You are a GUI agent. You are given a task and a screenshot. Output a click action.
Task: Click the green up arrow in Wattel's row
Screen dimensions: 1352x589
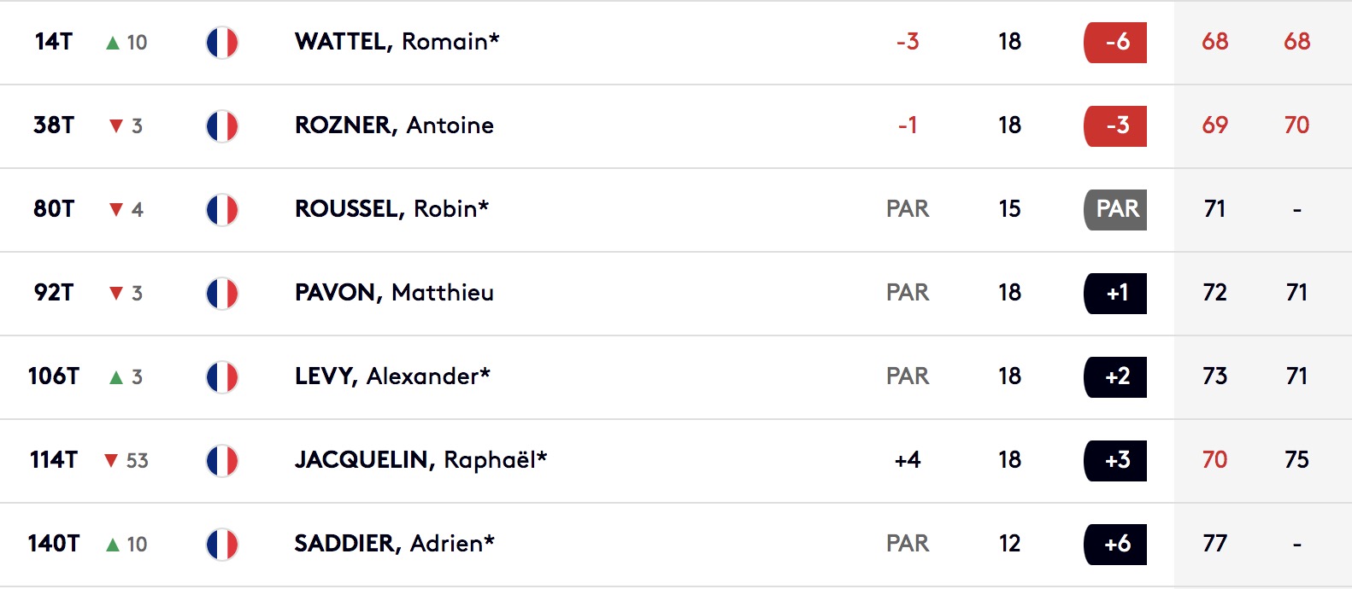point(112,43)
